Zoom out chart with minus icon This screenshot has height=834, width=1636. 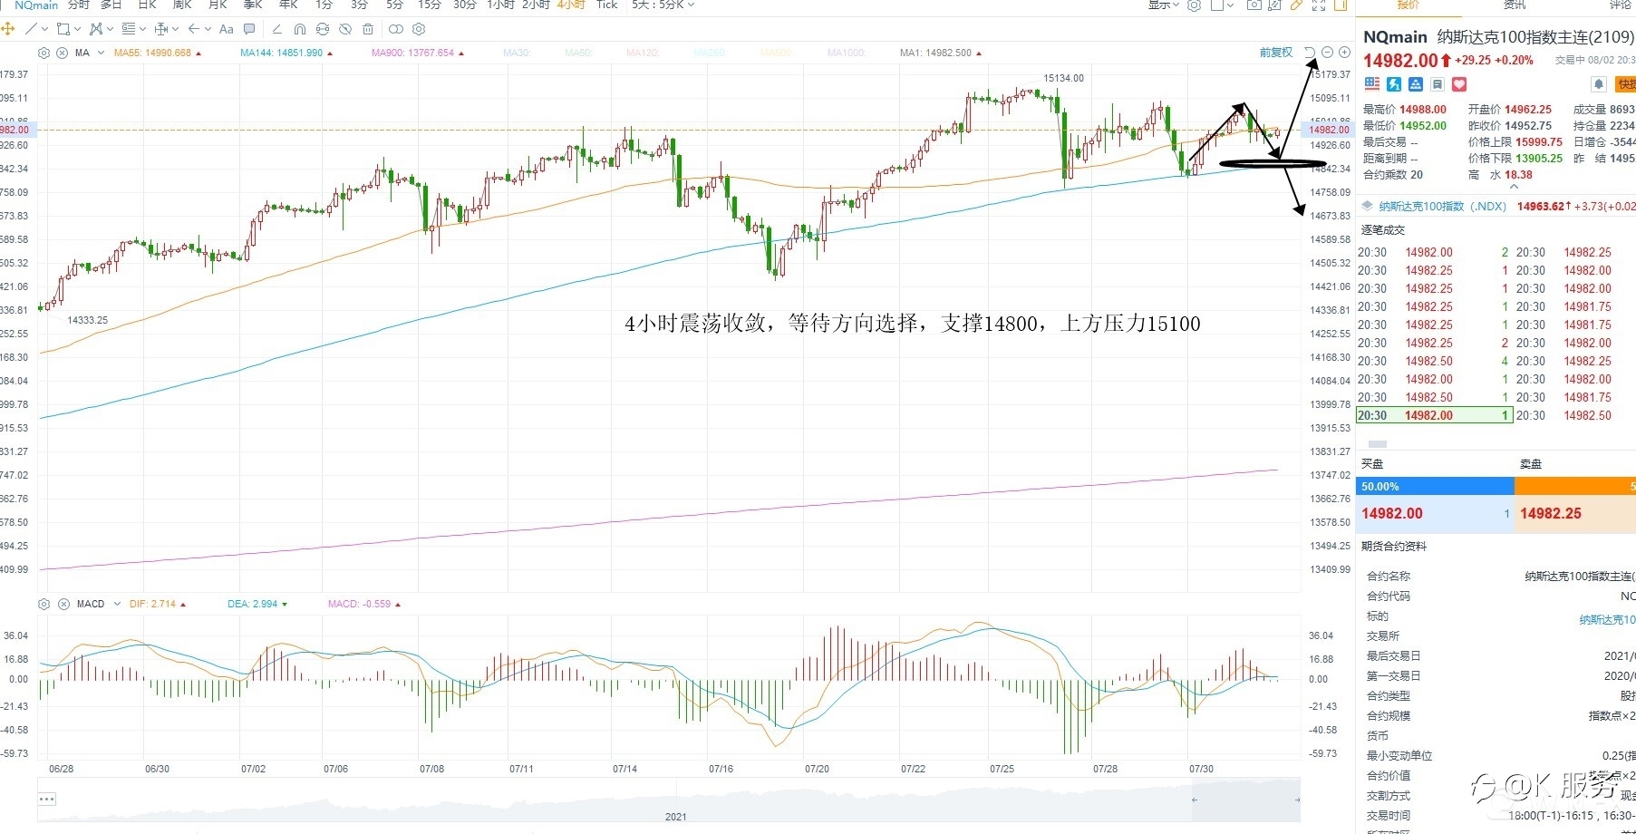click(x=1327, y=53)
